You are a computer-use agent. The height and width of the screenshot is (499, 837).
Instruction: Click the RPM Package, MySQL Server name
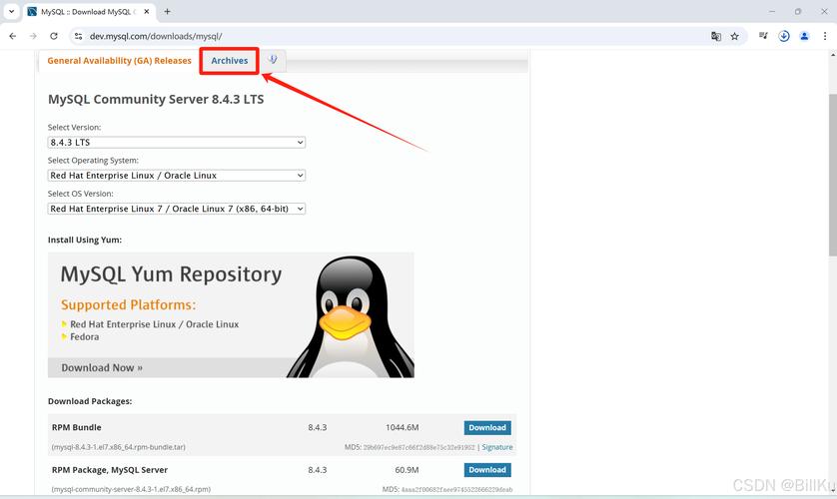point(110,470)
